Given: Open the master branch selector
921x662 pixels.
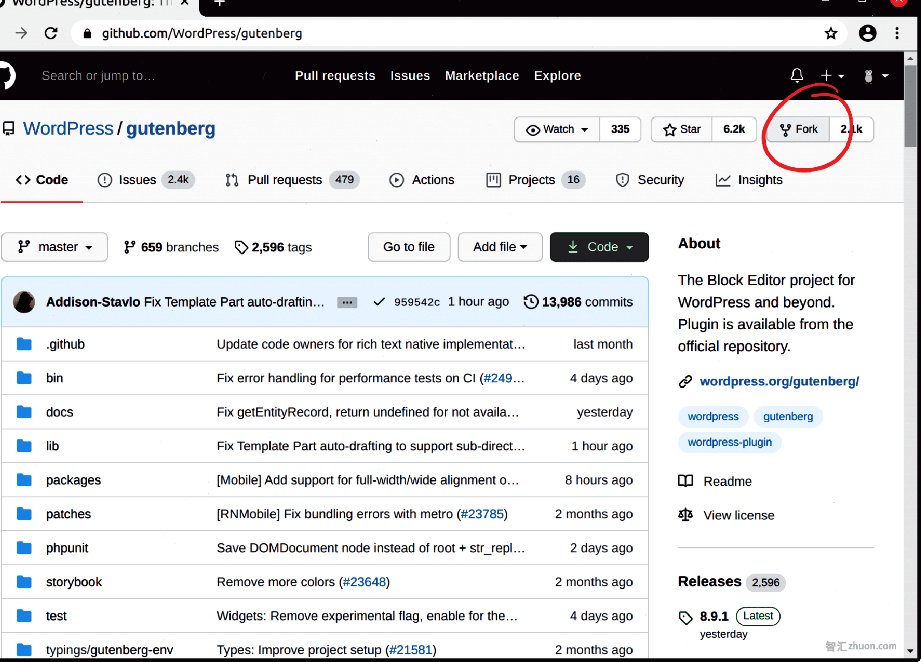Looking at the screenshot, I should (54, 247).
